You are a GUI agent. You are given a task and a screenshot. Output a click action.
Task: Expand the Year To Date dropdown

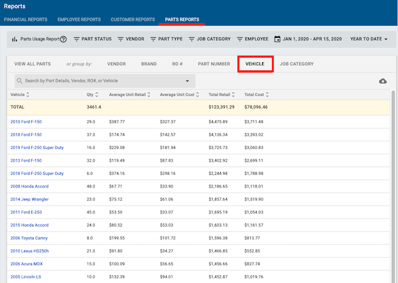[x=369, y=39]
